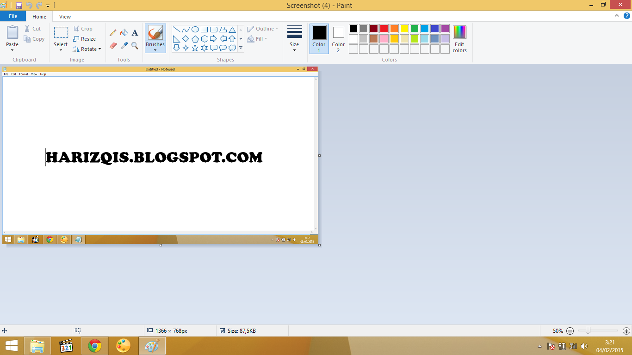Select the Magnifier tool
The image size is (632, 355).
(x=135, y=45)
